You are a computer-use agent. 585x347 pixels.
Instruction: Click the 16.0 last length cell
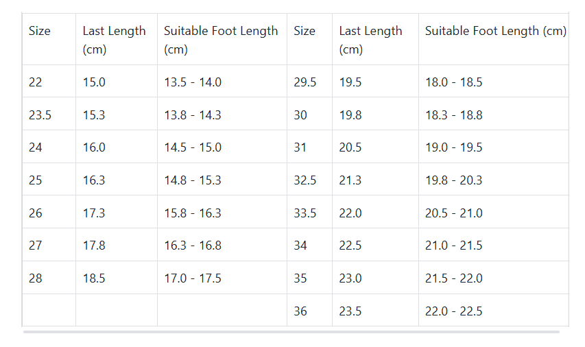94,147
